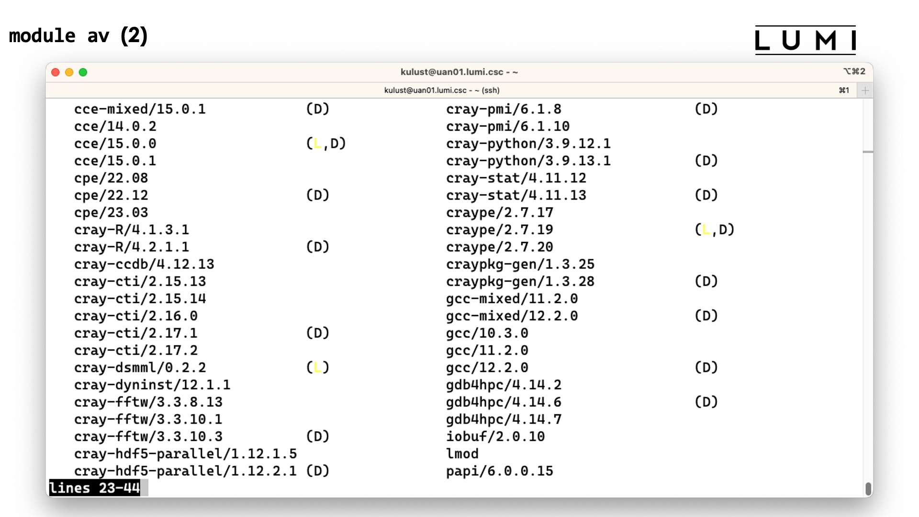Click the terminal vertical scrollbar thumb
Image resolution: width=919 pixels, height=517 pixels.
click(868, 489)
